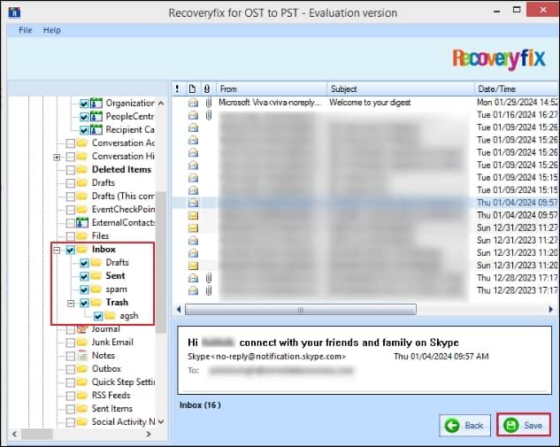The width and height of the screenshot is (560, 447).
Task: Select the Mon 01/29/2024 14:52 date cell
Action: tap(518, 103)
